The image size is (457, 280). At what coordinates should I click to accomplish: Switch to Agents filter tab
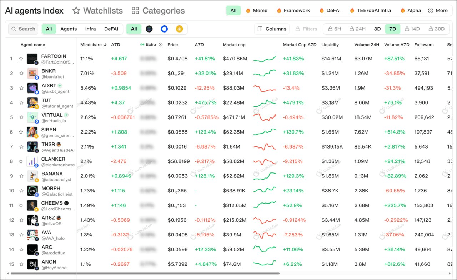click(x=69, y=29)
